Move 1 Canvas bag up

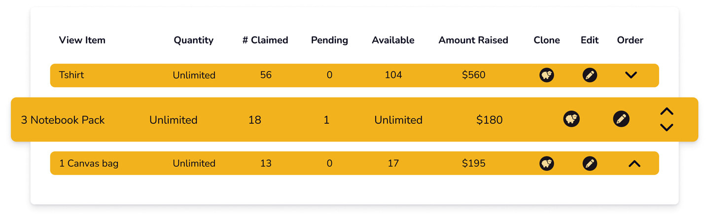coord(635,163)
